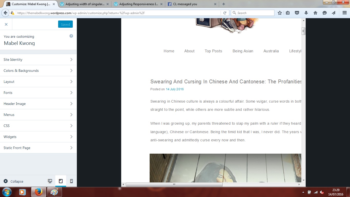Click the reload page icon

coord(225,13)
